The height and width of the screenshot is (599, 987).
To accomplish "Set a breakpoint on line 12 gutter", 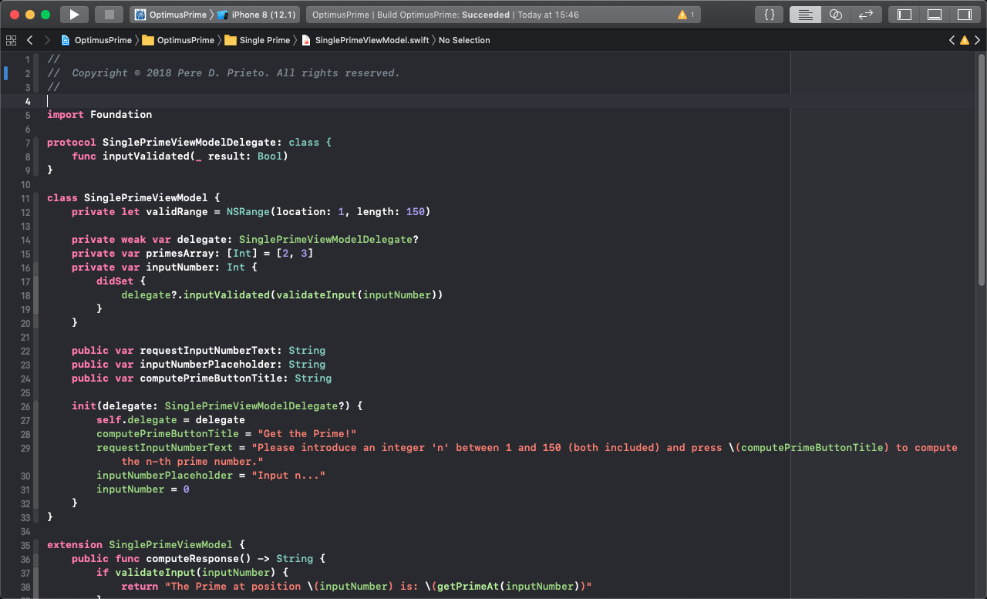I will tap(25, 211).
